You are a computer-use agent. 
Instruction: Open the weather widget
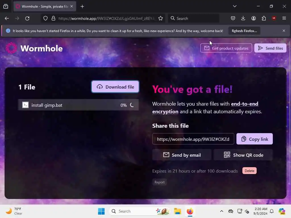click(x=14, y=211)
